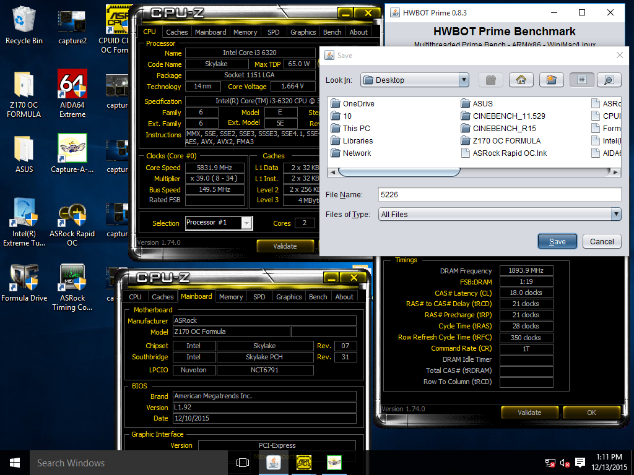Screen dimensions: 634x475
Task: Open the Formula Drive desktop shortcut
Action: [24, 283]
